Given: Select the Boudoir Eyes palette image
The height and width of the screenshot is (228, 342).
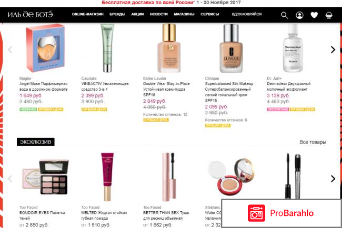Looking at the screenshot, I should click(46, 177).
